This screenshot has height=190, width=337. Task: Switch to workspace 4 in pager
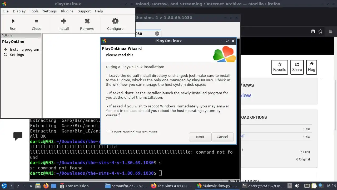click(31, 186)
